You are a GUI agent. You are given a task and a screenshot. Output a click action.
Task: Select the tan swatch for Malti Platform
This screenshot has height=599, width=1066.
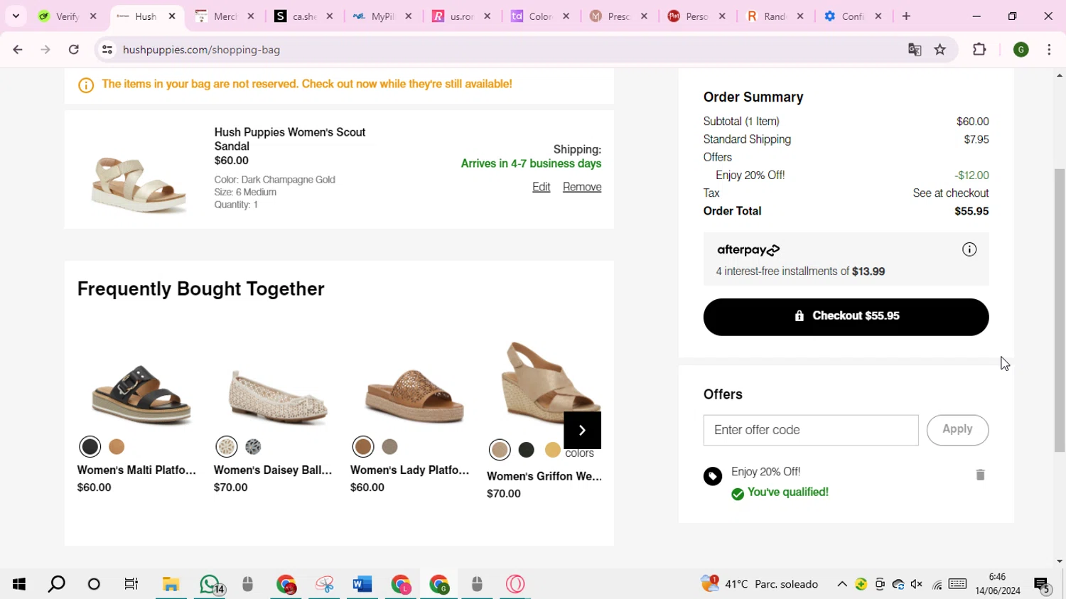click(117, 447)
